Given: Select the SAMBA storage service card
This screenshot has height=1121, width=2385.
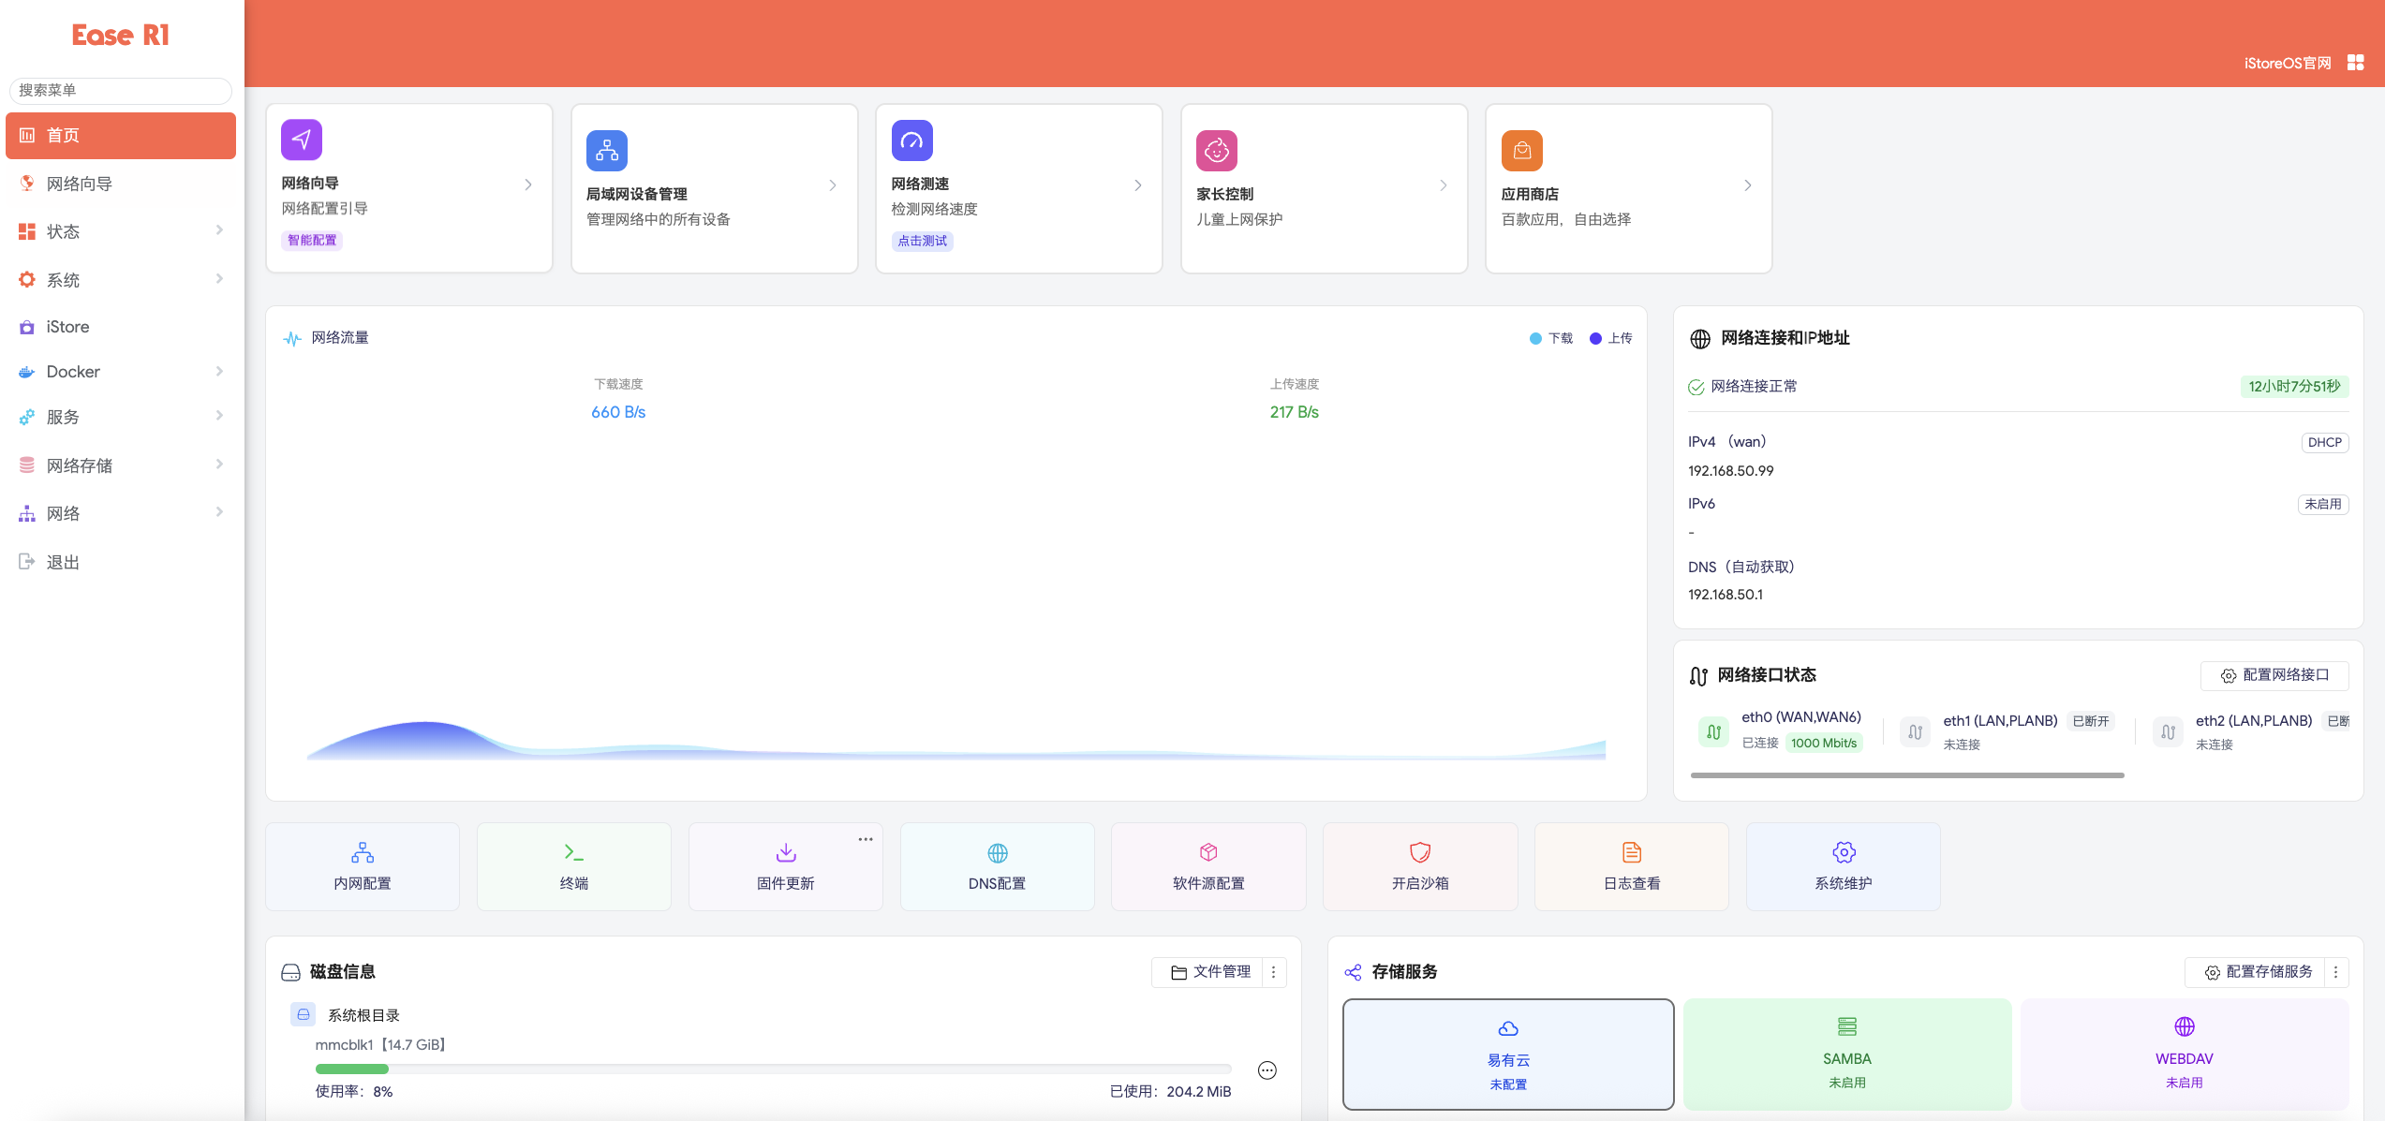Looking at the screenshot, I should pos(1846,1055).
